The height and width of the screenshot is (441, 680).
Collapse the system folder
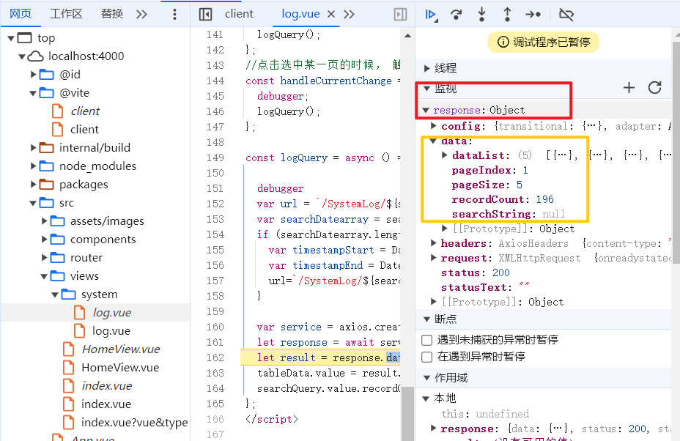pyautogui.click(x=55, y=295)
